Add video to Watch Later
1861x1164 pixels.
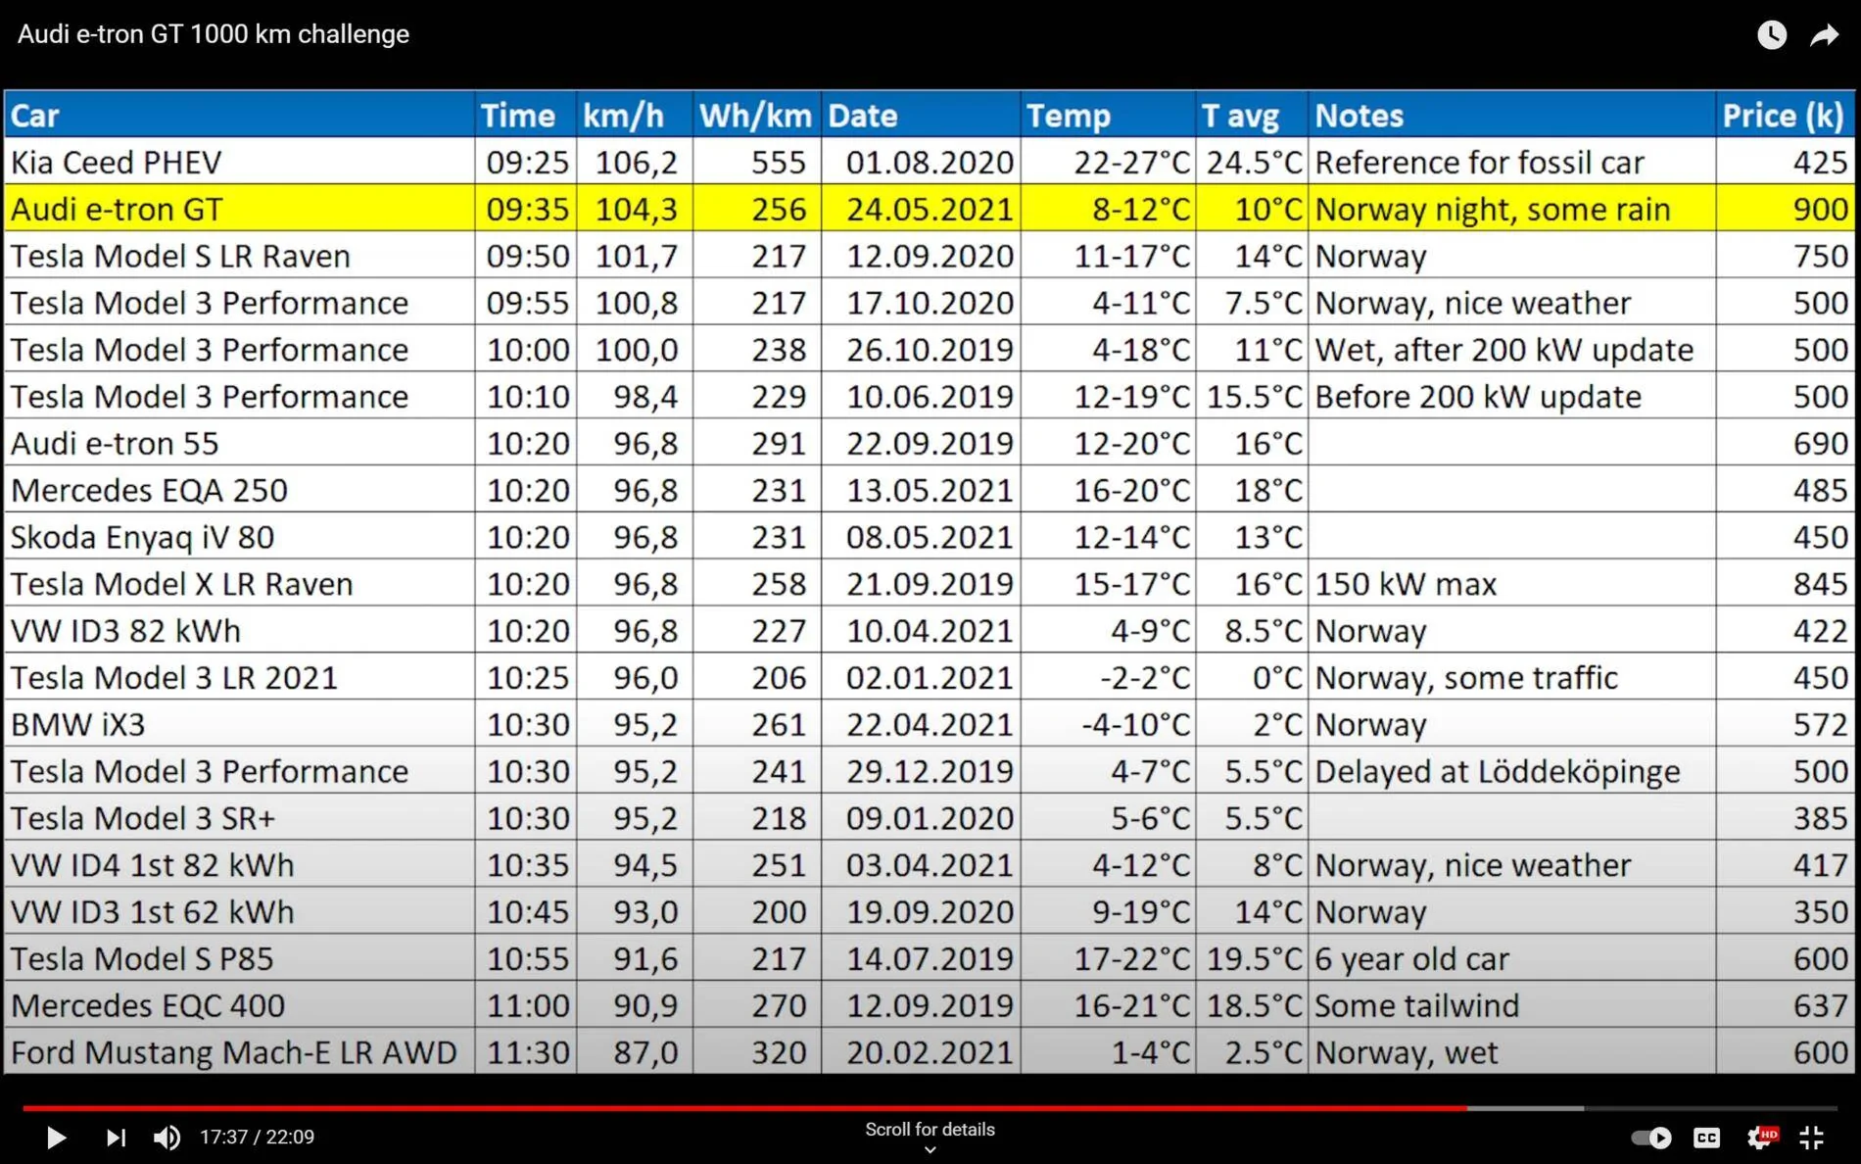1771,35
